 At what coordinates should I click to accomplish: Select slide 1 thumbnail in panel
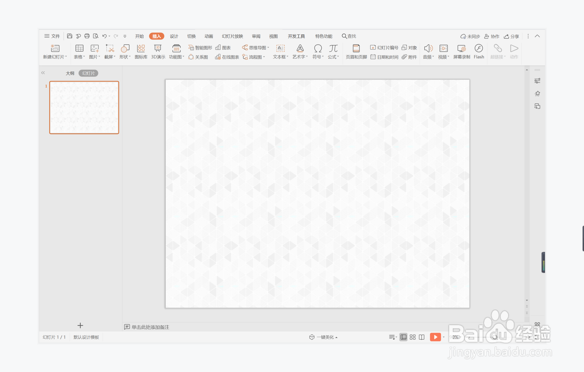tap(84, 108)
